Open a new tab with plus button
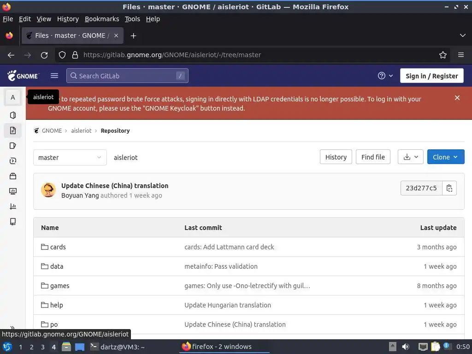 click(x=133, y=36)
